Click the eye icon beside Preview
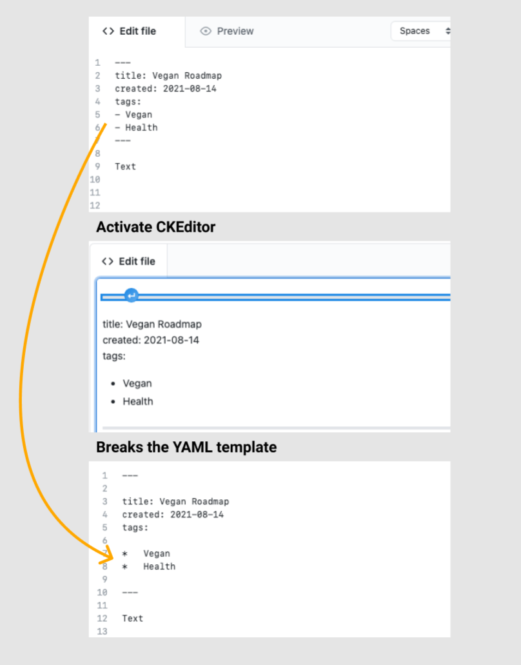This screenshot has height=665, width=521. pyautogui.click(x=206, y=31)
